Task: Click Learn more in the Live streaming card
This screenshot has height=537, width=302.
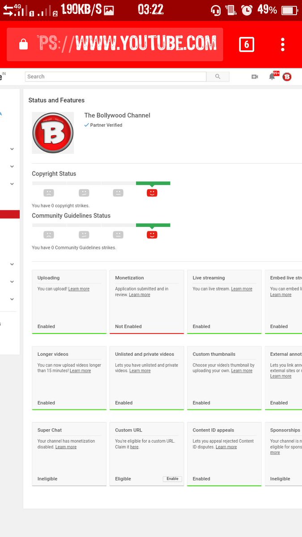Action: pos(242,289)
